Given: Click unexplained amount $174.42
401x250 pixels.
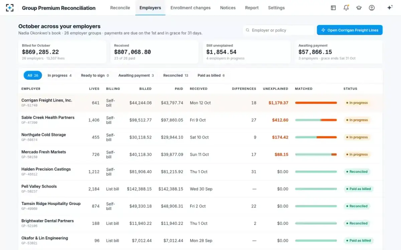Looking at the screenshot, I should pyautogui.click(x=280, y=137).
